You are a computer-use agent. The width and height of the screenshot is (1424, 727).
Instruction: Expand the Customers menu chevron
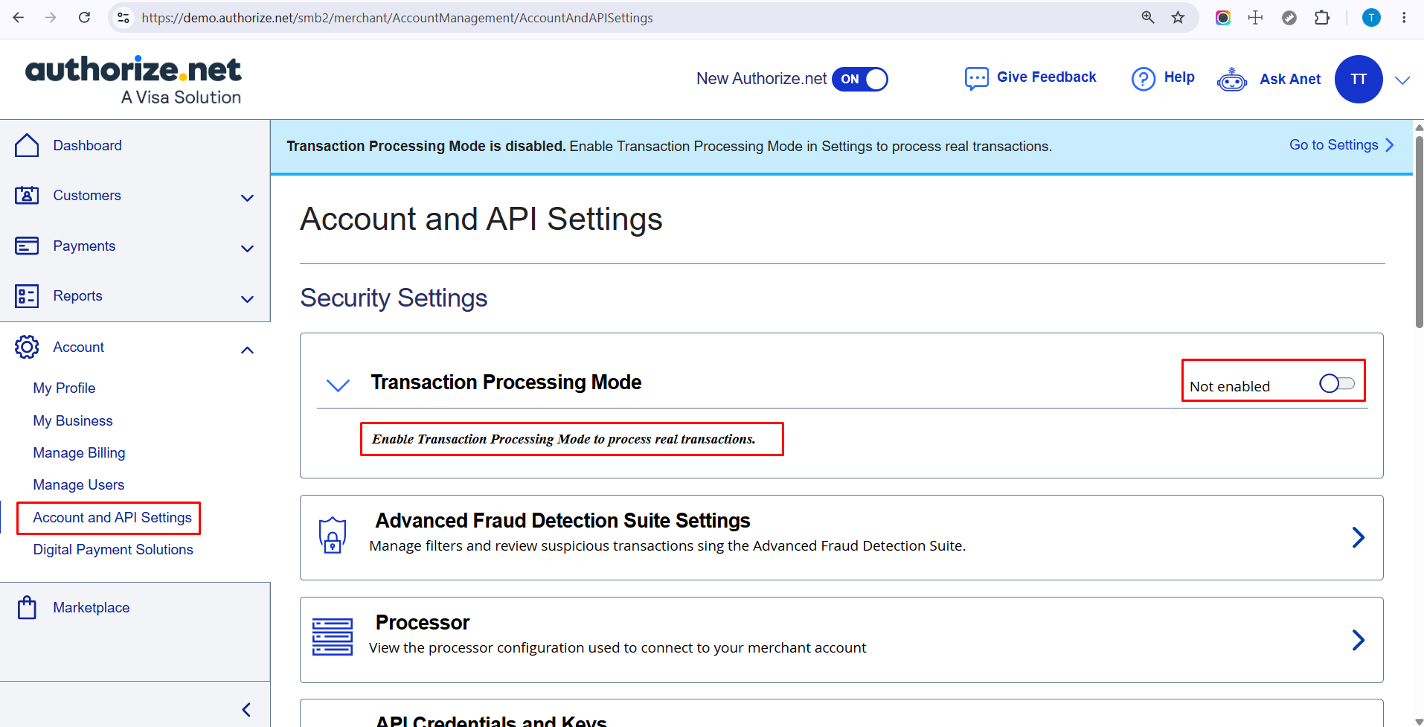click(x=247, y=198)
